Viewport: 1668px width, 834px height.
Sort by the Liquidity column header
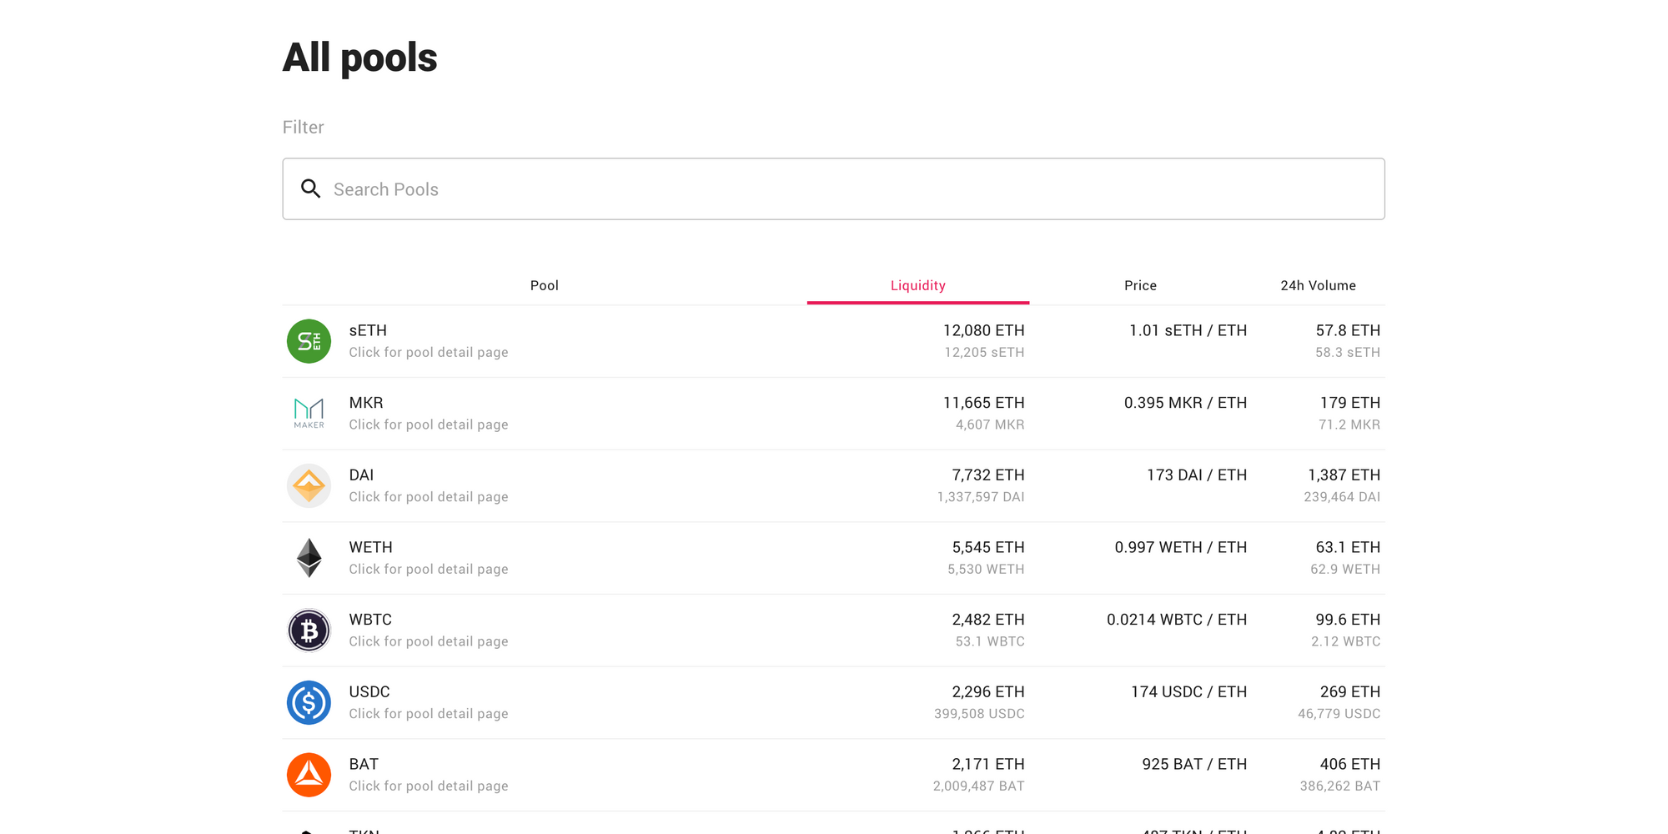[917, 285]
